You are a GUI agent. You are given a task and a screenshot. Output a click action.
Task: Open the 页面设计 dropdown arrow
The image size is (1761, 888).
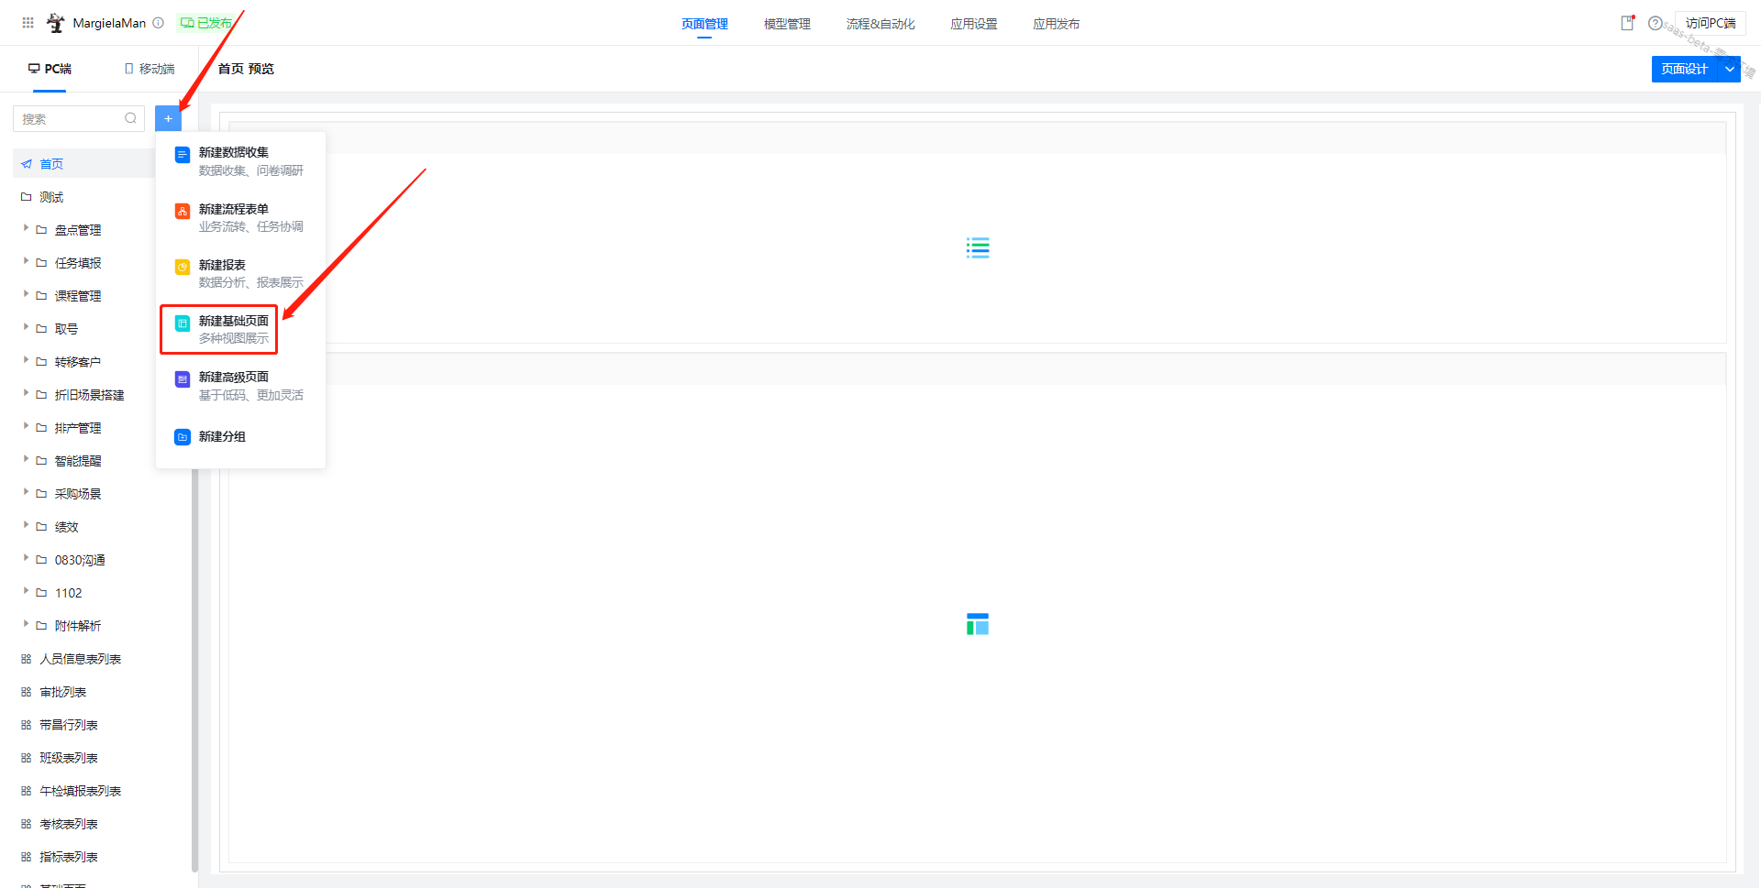(1730, 69)
